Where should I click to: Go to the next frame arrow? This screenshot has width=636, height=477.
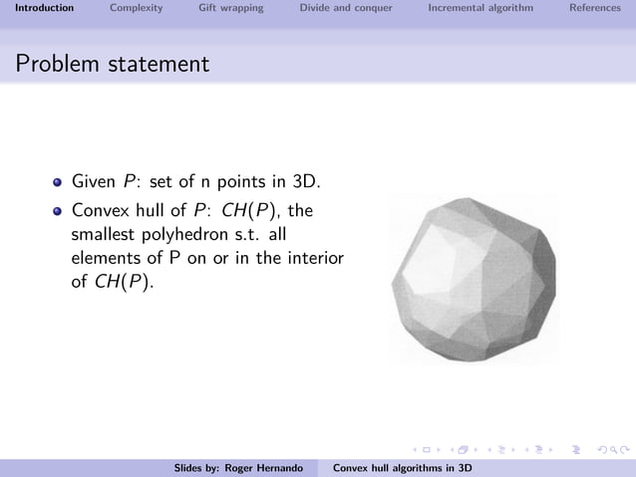476,450
